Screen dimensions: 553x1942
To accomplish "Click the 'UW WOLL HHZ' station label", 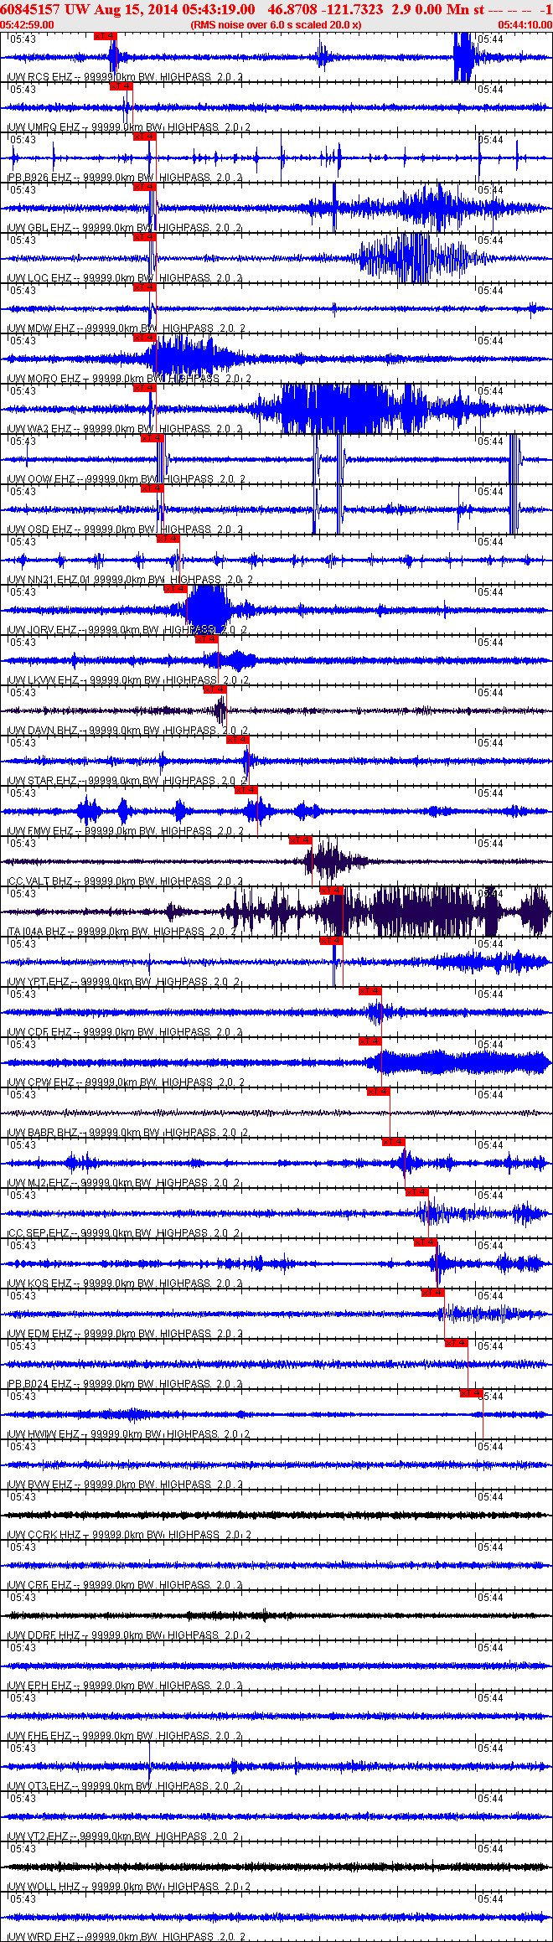I will (44, 1887).
